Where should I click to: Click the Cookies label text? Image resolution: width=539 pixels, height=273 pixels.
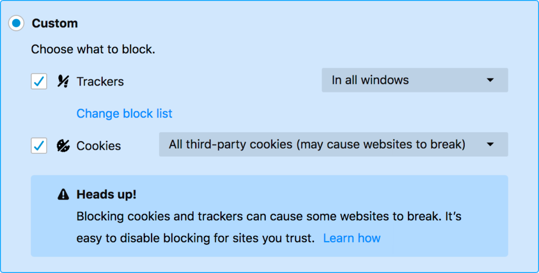pos(98,146)
